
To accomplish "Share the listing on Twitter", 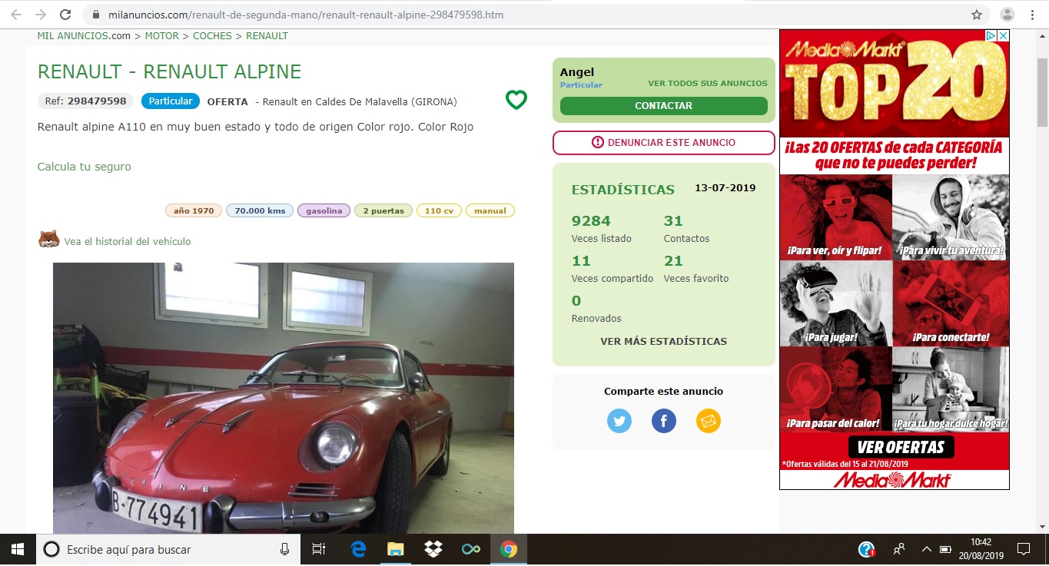I will tap(619, 421).
